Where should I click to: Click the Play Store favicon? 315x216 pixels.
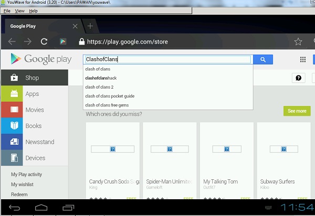coord(63,41)
